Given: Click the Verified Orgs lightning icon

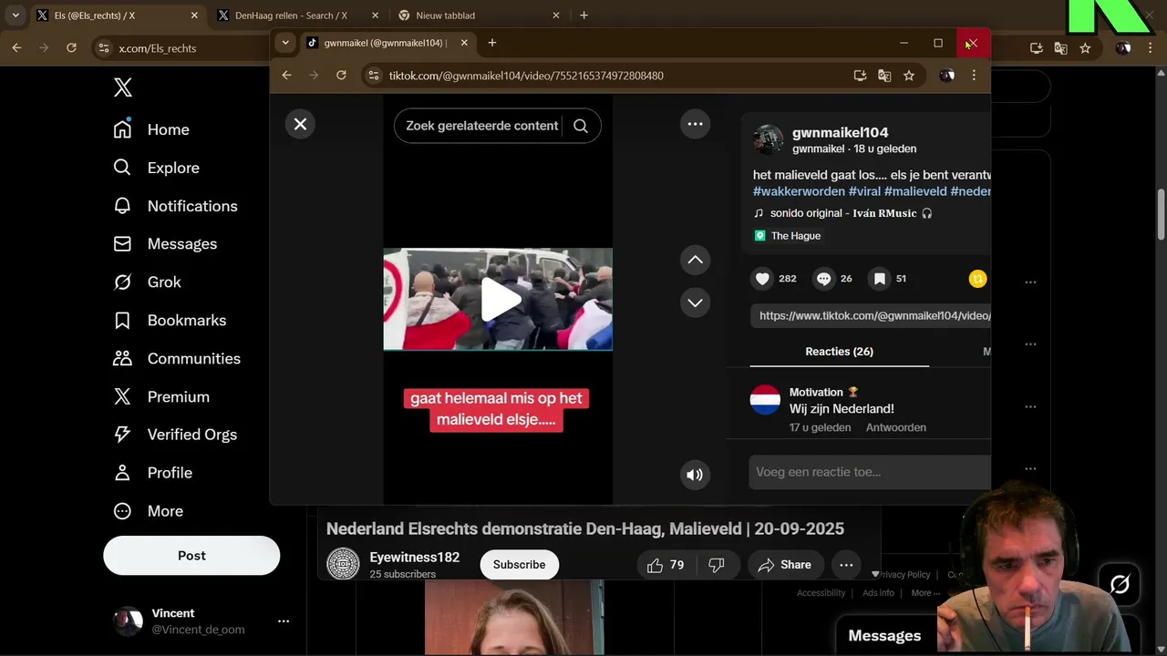Looking at the screenshot, I should pos(122,435).
